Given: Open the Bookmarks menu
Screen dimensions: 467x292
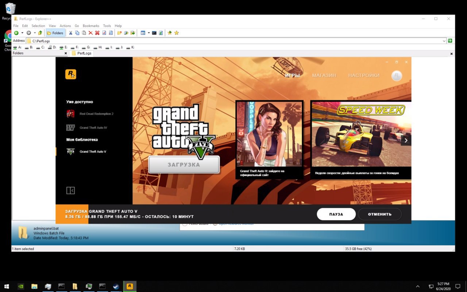Looking at the screenshot, I should [91, 26].
